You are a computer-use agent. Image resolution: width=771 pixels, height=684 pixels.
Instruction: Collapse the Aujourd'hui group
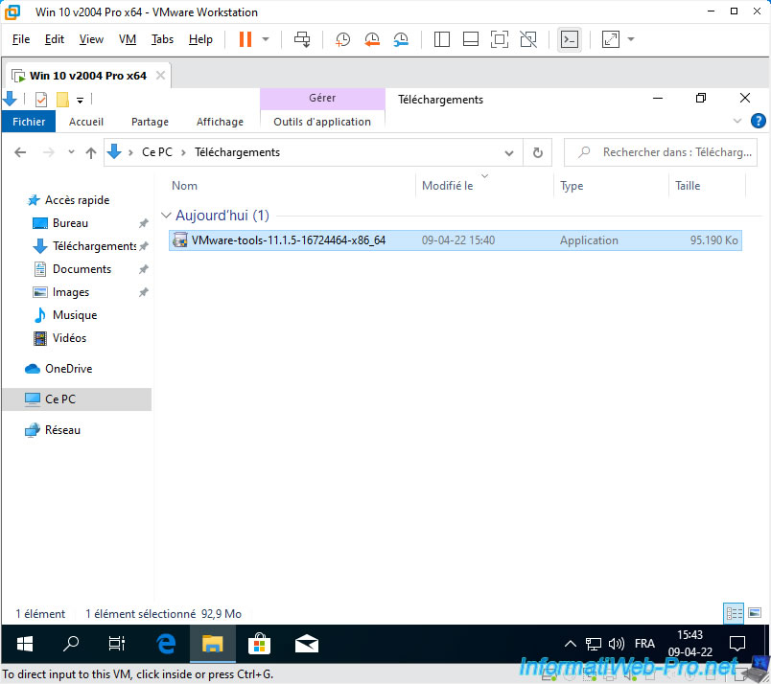pos(166,216)
